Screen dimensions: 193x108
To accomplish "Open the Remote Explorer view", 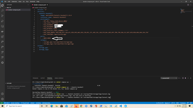I will coord(2,26).
